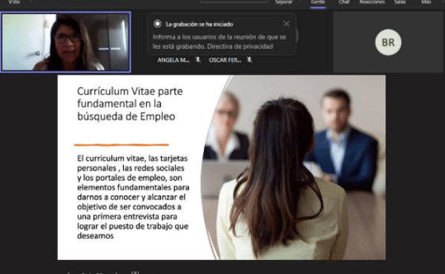Open the Chat panel
Viewport: 445px width, 274px height.
pos(344,2)
